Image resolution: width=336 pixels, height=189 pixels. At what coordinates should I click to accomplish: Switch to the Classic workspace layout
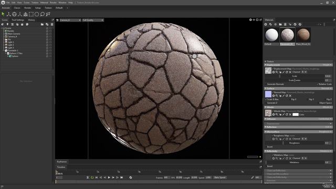pos(17,8)
